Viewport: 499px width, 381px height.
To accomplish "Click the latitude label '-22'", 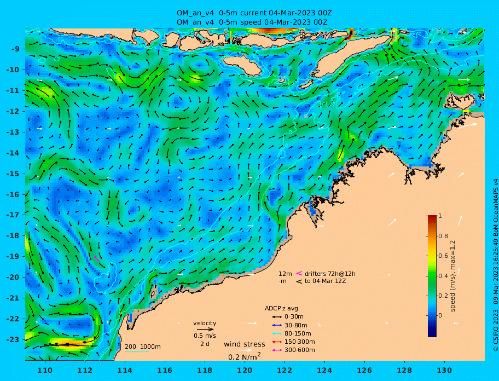I will tap(14, 319).
